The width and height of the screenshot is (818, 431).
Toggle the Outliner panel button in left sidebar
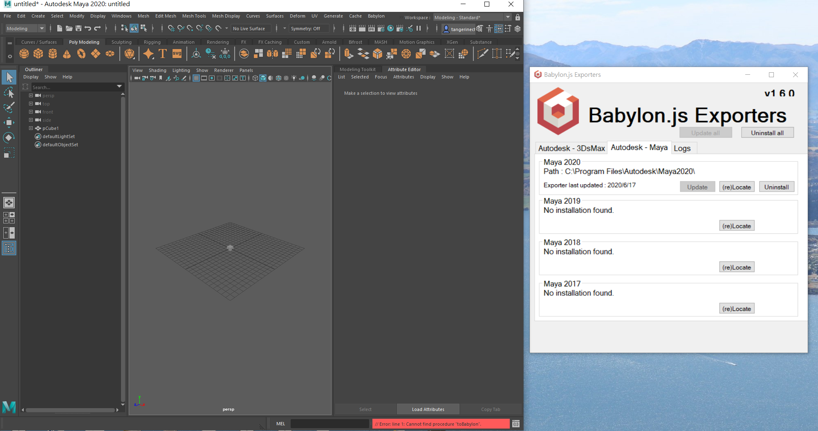[x=9, y=248]
